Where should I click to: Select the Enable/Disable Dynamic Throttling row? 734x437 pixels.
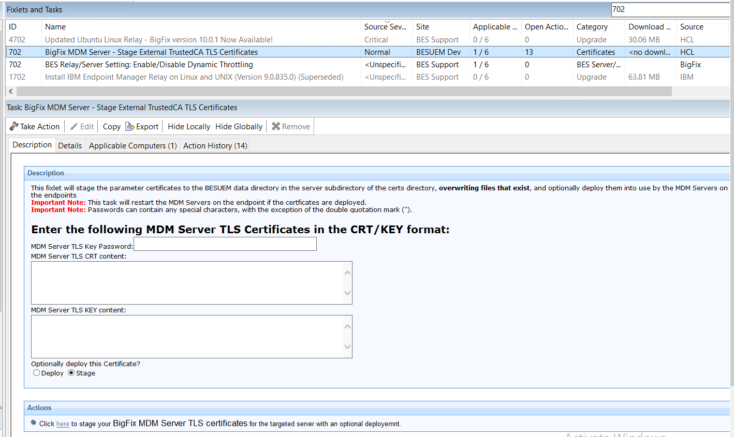149,65
